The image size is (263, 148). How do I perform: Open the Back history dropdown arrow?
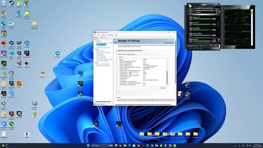100,37
